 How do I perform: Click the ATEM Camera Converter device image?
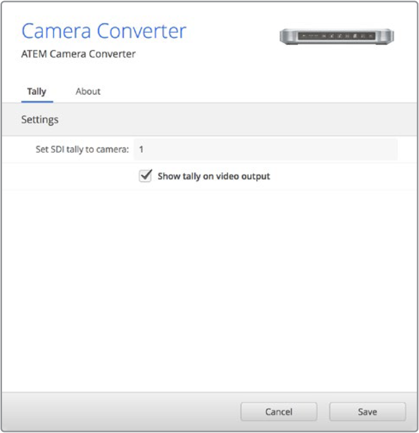[336, 36]
